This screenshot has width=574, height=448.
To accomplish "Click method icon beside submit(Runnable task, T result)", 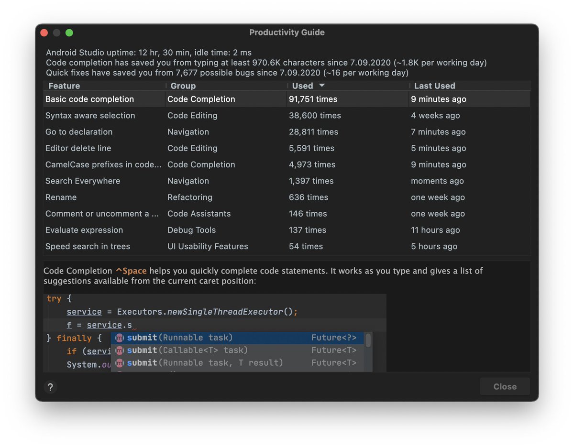I will click(x=120, y=363).
